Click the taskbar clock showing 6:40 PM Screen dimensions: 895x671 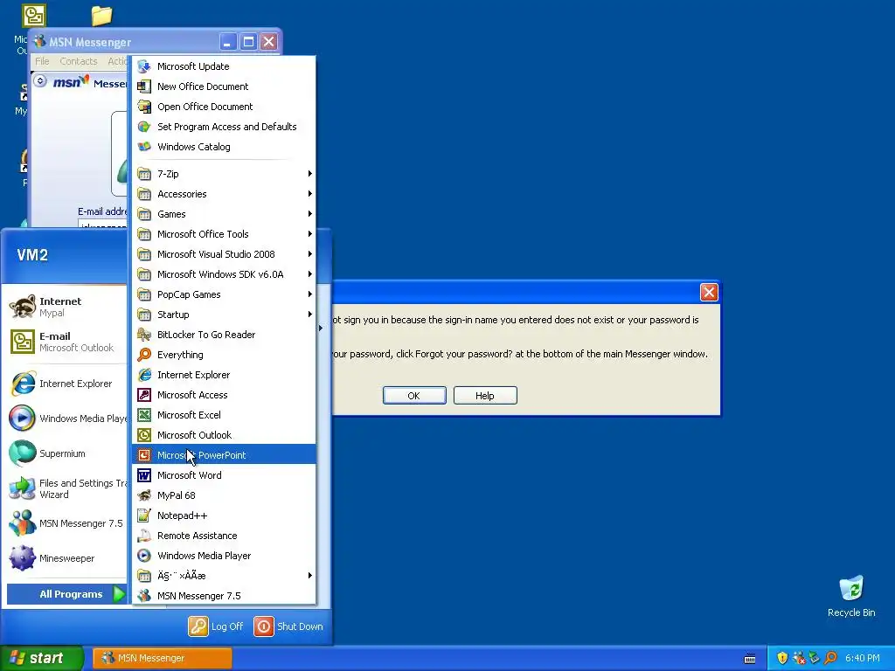point(863,658)
